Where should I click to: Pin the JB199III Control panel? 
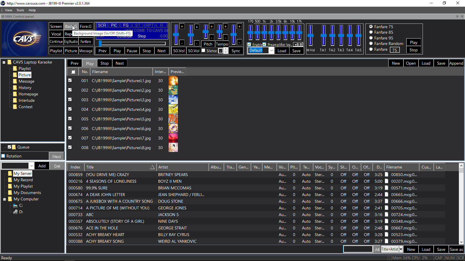pos(457,17)
